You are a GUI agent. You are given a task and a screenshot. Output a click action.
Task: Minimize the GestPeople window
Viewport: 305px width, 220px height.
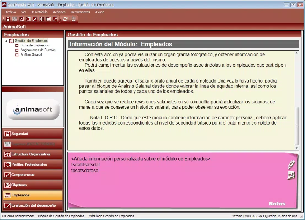[286, 5]
